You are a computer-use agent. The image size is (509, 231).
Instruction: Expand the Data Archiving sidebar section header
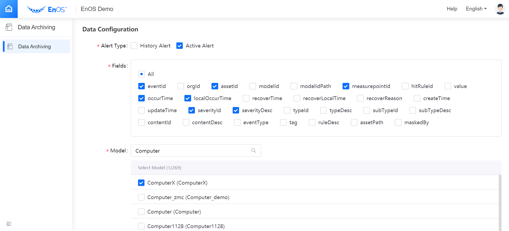(x=36, y=27)
